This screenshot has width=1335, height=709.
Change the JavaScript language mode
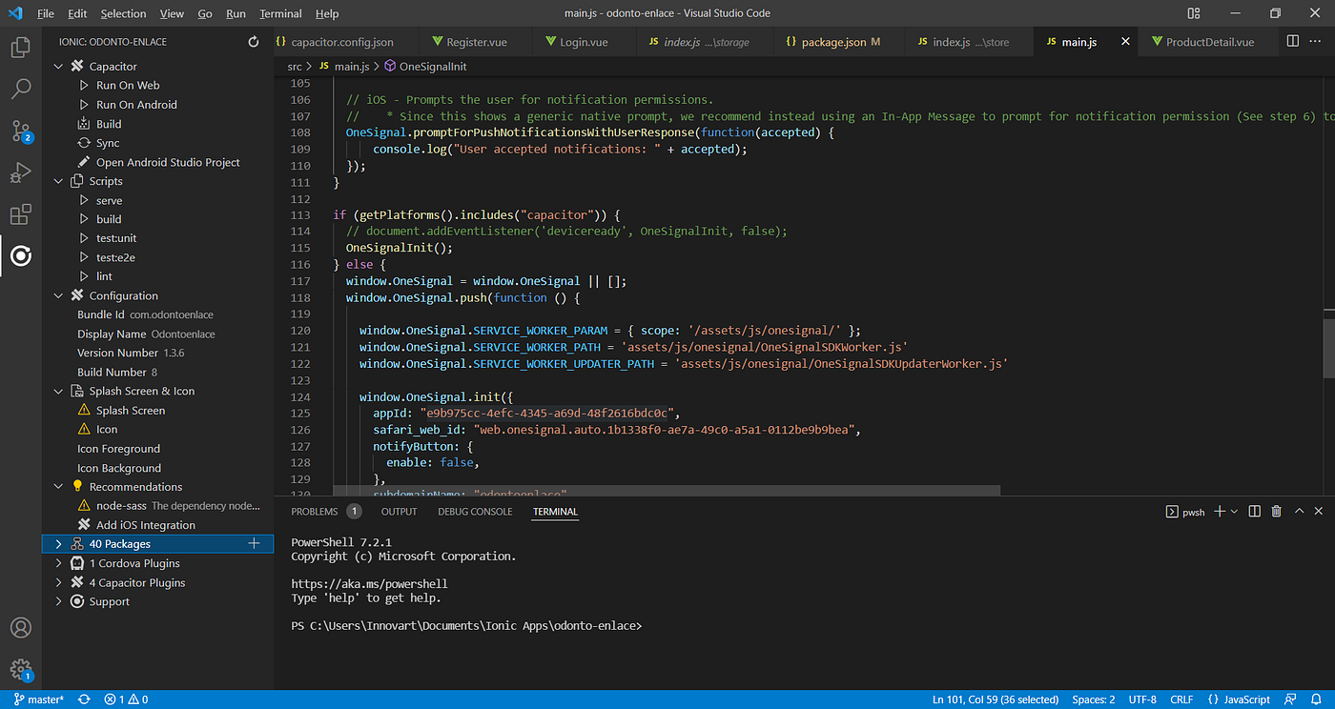click(1245, 699)
